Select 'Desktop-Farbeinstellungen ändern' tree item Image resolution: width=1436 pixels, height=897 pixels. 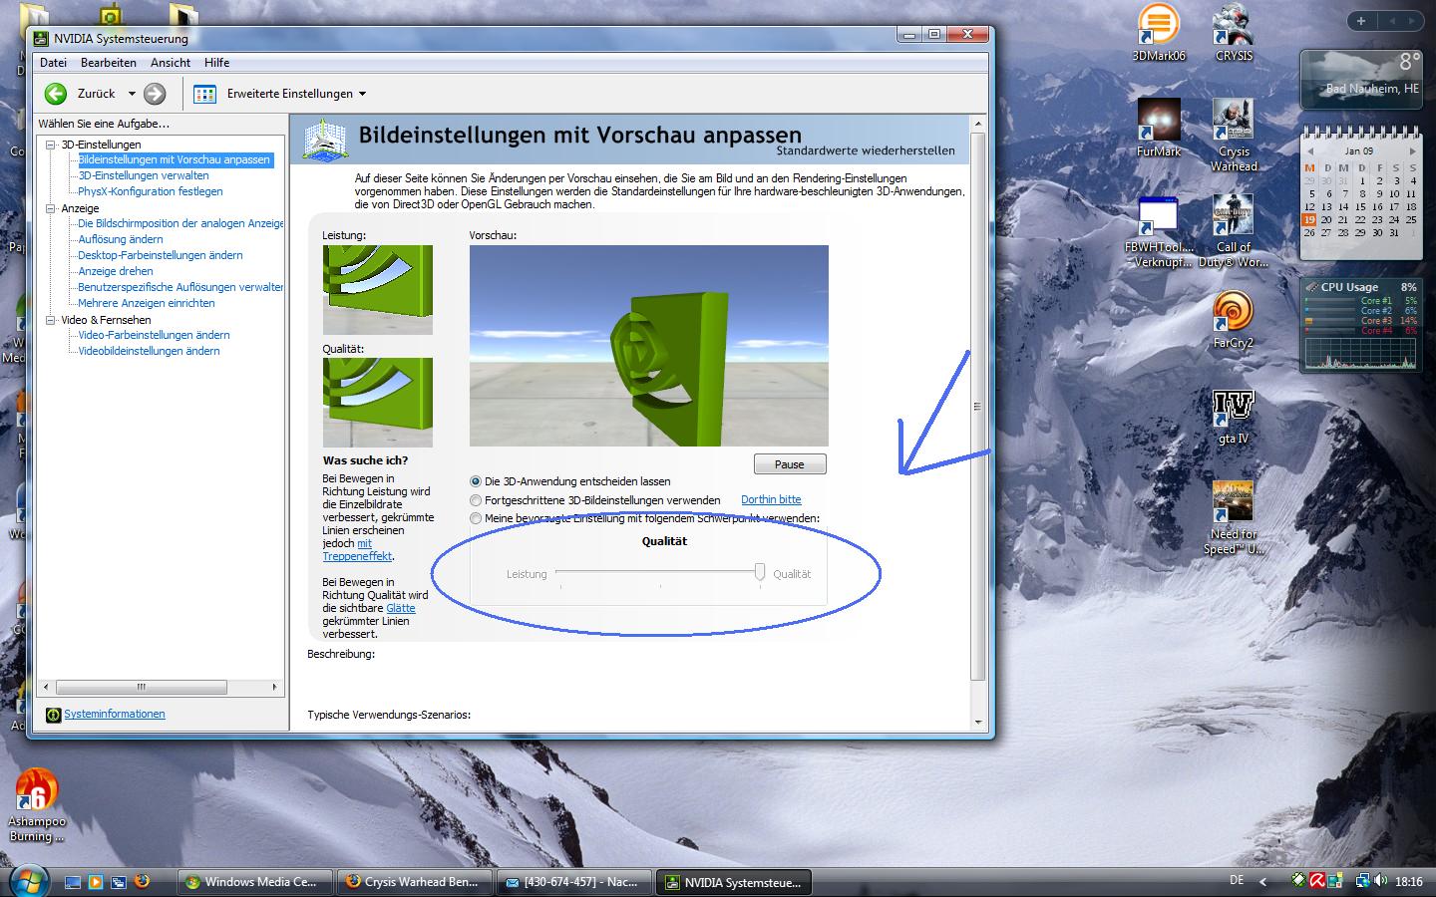tap(161, 255)
